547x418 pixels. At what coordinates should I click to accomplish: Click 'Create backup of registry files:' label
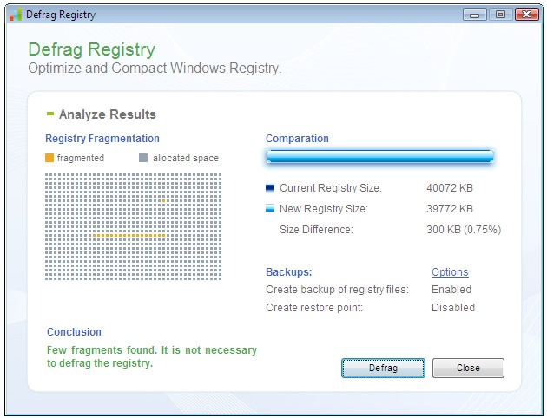tap(337, 290)
